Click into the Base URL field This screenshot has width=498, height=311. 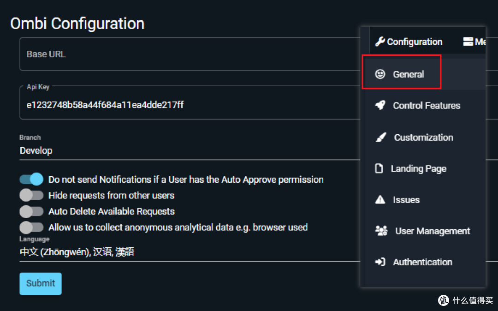point(184,54)
